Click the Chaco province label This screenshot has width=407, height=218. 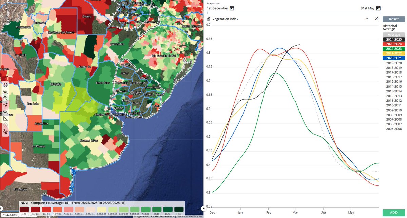coord(87,16)
